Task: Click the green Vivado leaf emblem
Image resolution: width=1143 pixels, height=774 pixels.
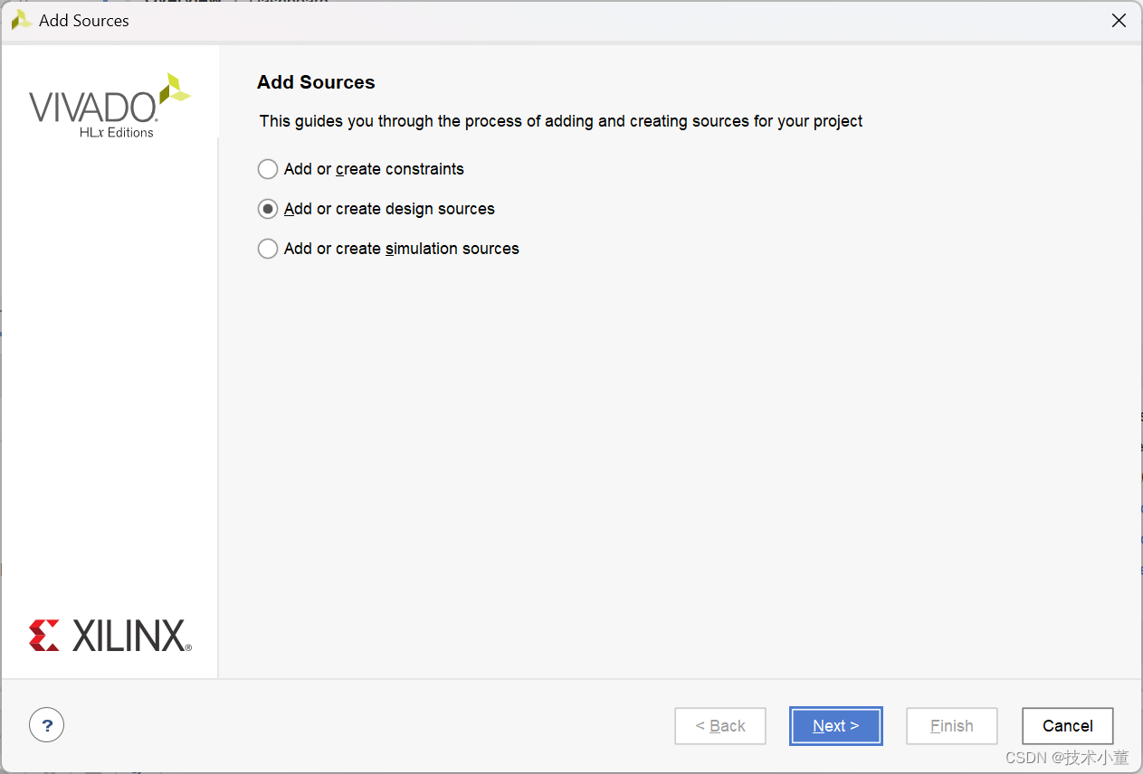Action: coord(174,90)
